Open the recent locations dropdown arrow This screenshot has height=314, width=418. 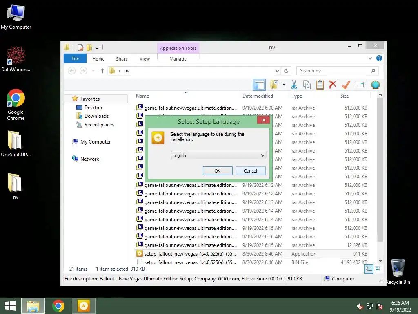(93, 71)
